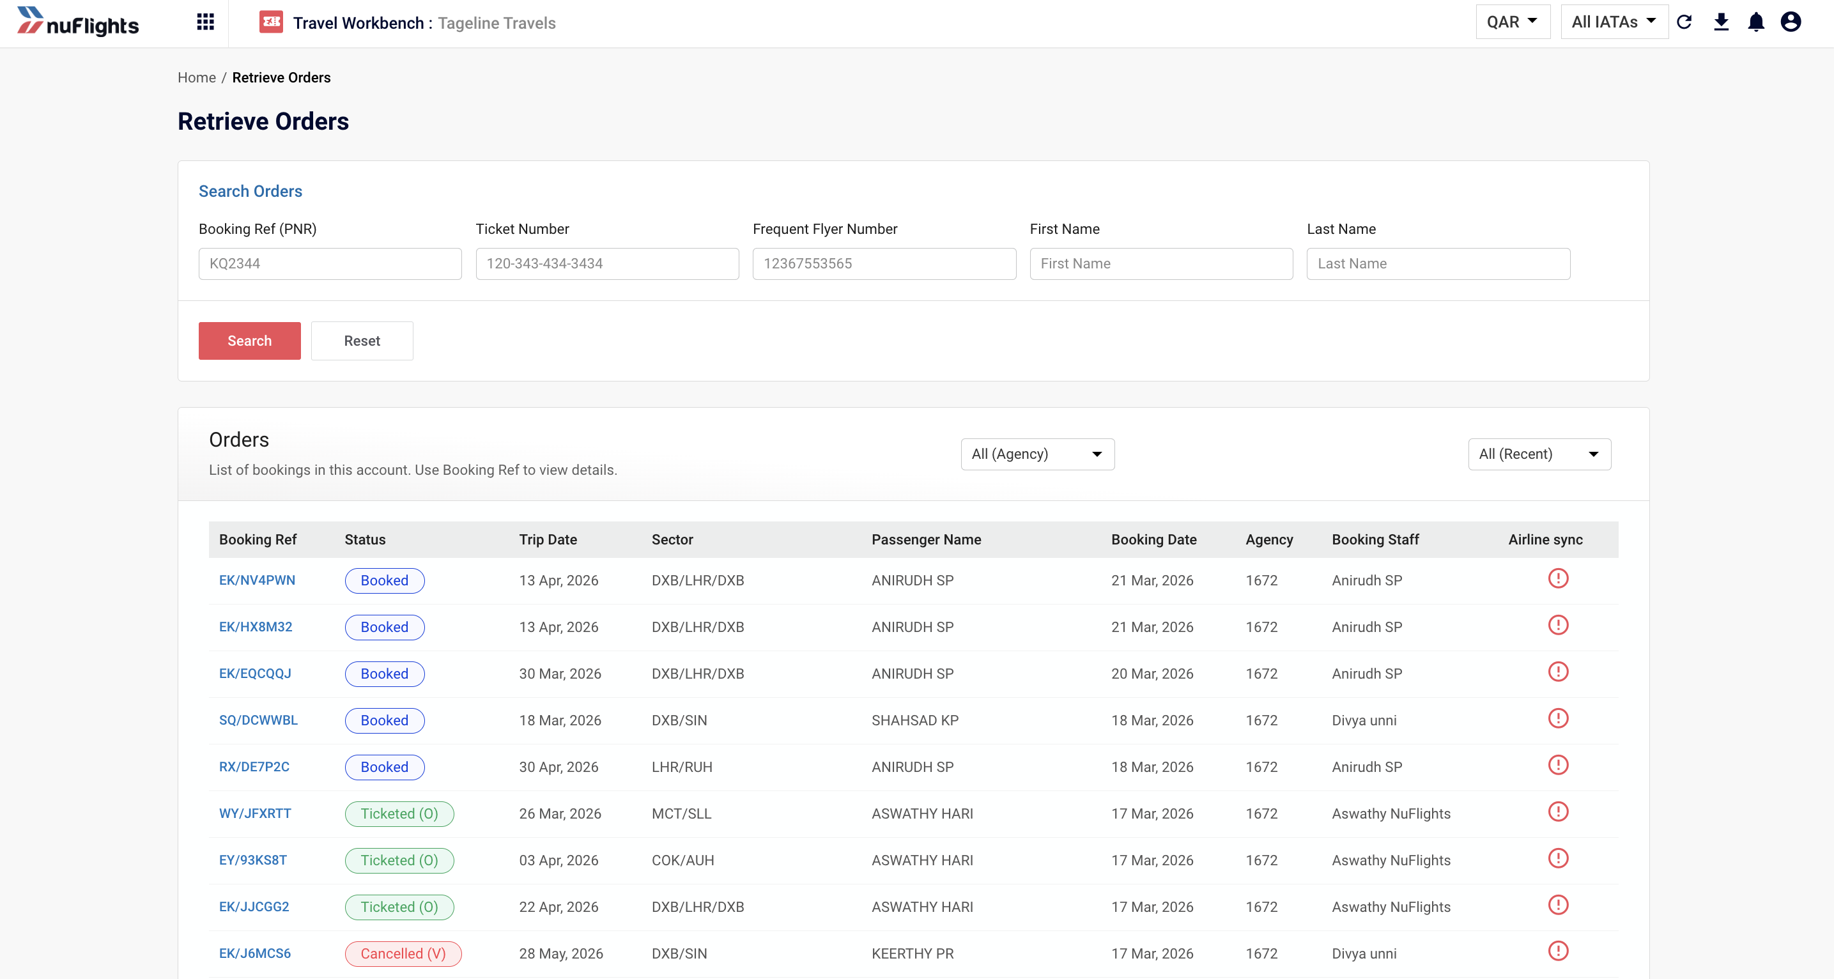Viewport: 1834px width, 979px height.
Task: Click the Agency column header
Action: [x=1268, y=540]
